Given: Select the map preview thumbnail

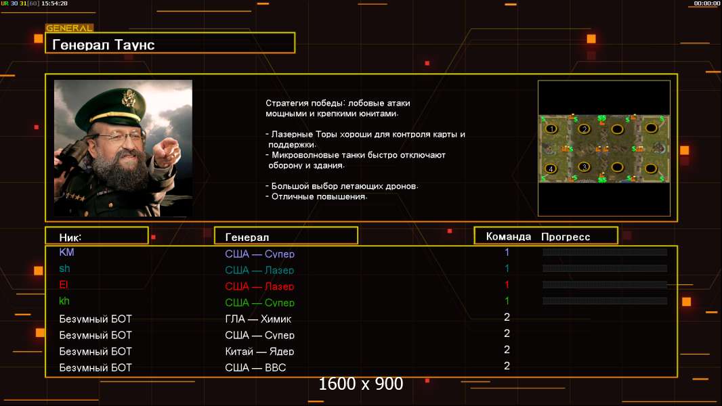Looking at the screenshot, I should pyautogui.click(x=604, y=148).
